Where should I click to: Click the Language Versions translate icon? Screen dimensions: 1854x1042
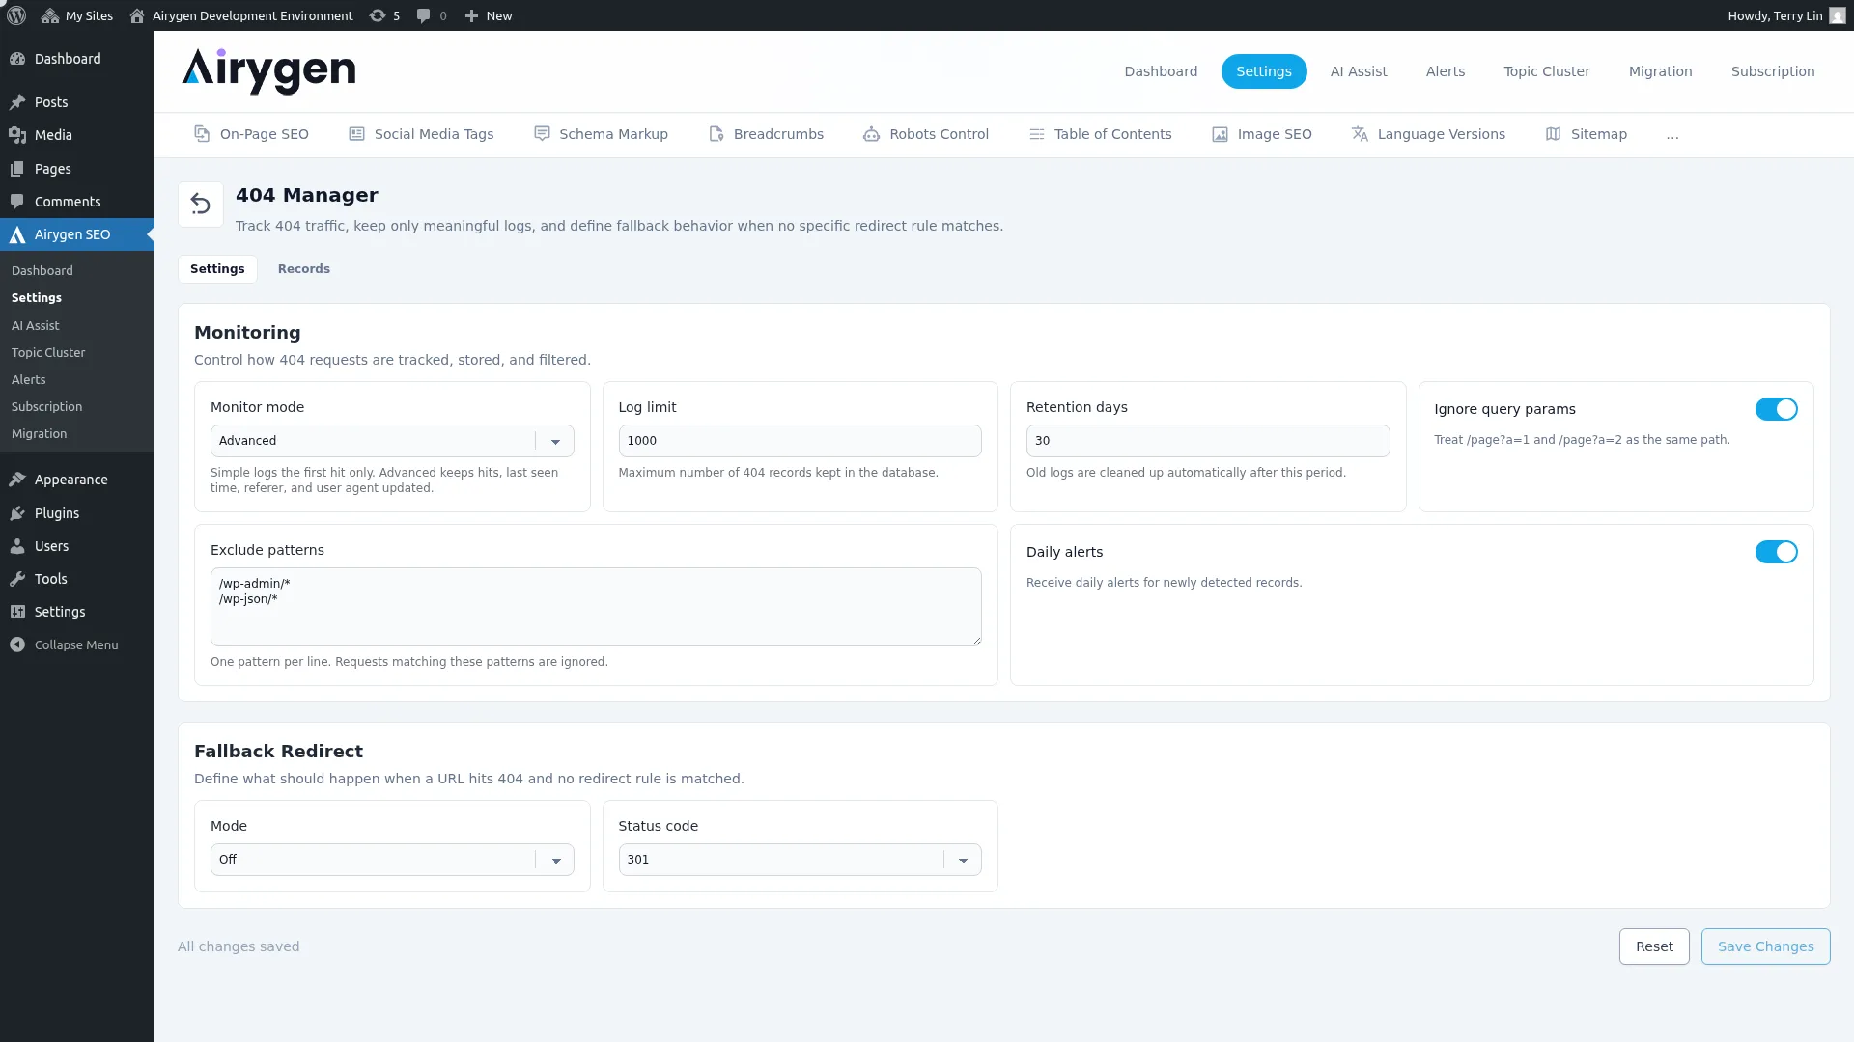coord(1360,134)
